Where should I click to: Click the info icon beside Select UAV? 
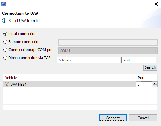tap(4, 21)
